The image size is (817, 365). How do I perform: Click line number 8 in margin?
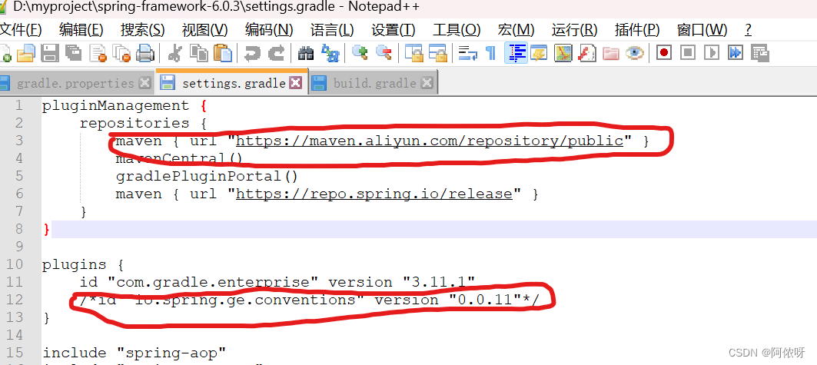(18, 229)
